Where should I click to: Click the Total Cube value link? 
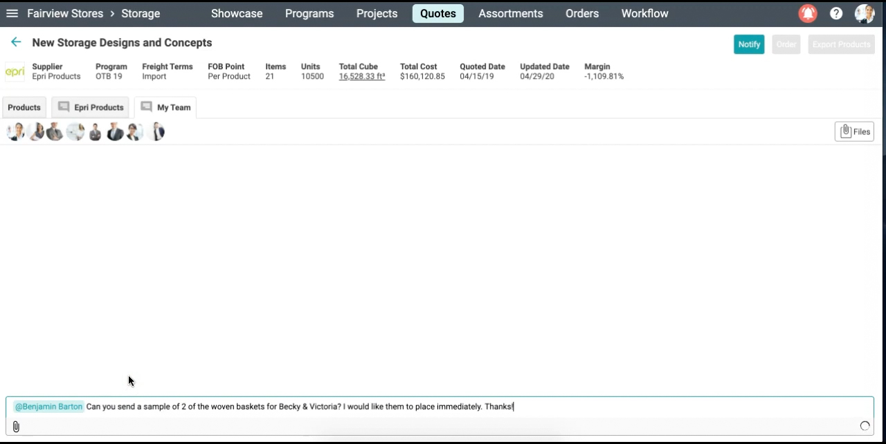pos(361,77)
